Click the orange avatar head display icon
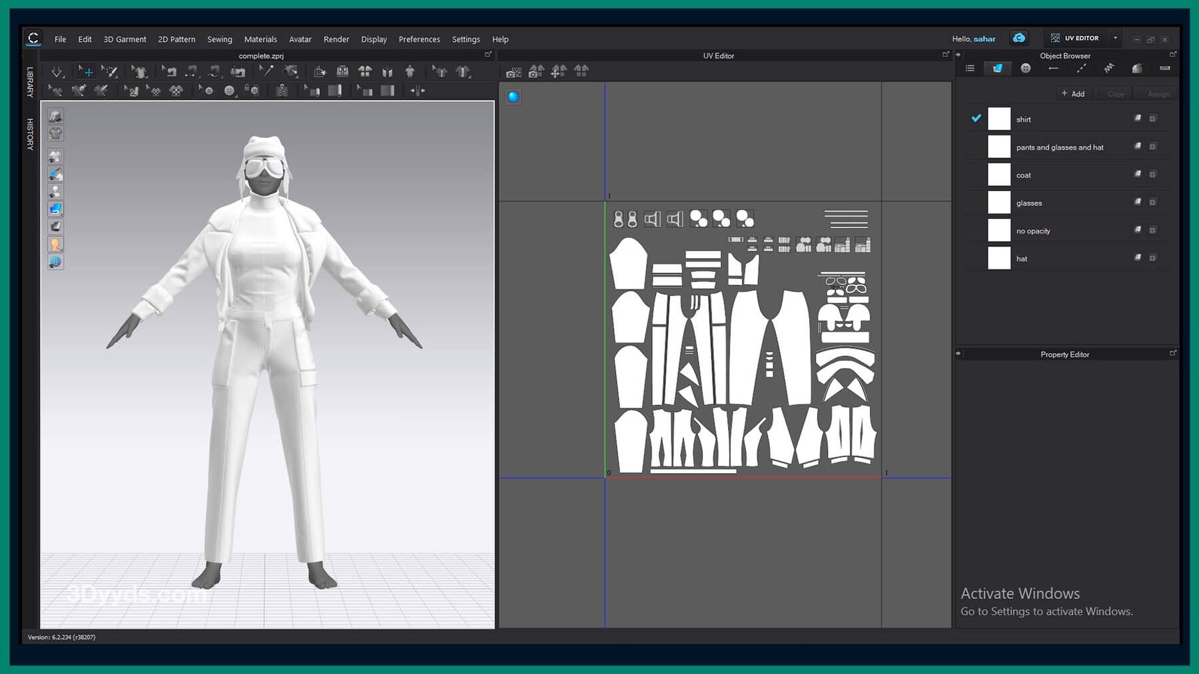The width and height of the screenshot is (1199, 674). (x=55, y=244)
